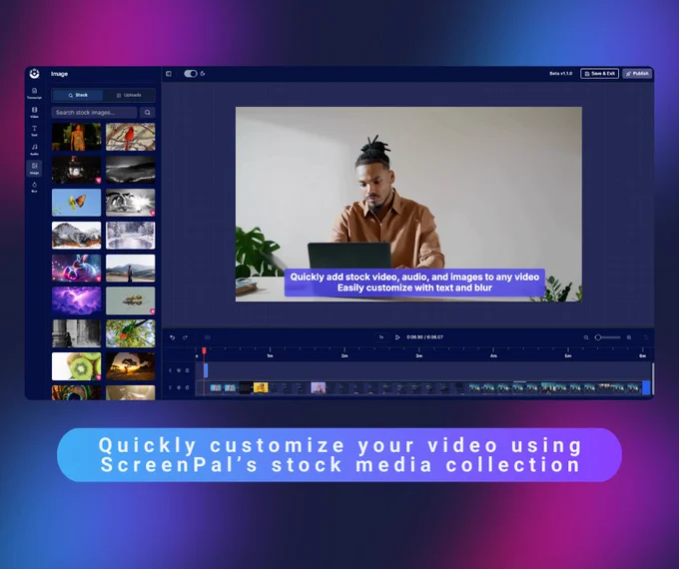Switch to the Uploads tab

click(129, 95)
